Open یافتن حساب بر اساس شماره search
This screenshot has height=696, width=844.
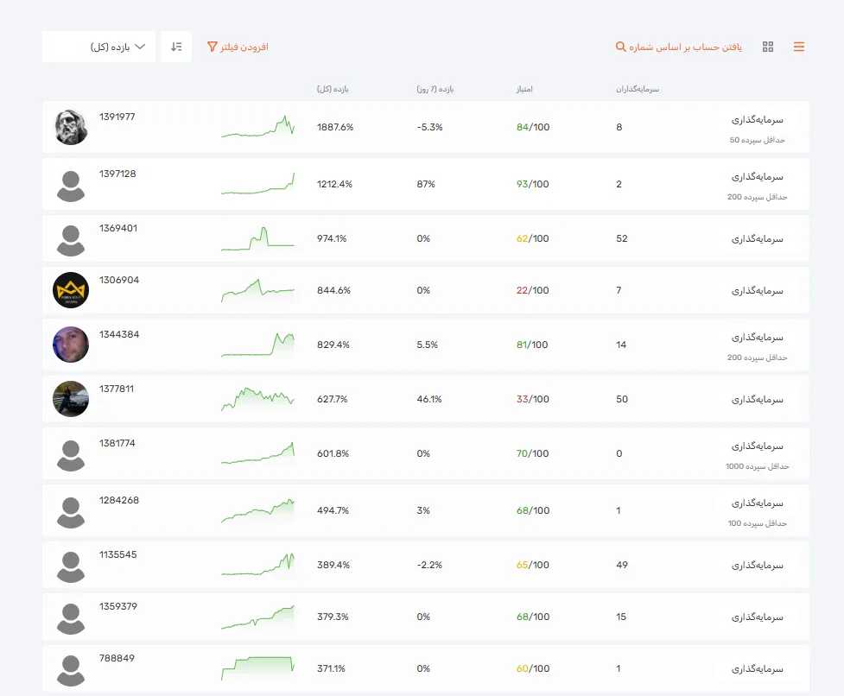click(685, 47)
